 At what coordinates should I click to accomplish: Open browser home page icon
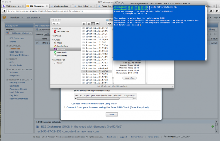211,11
